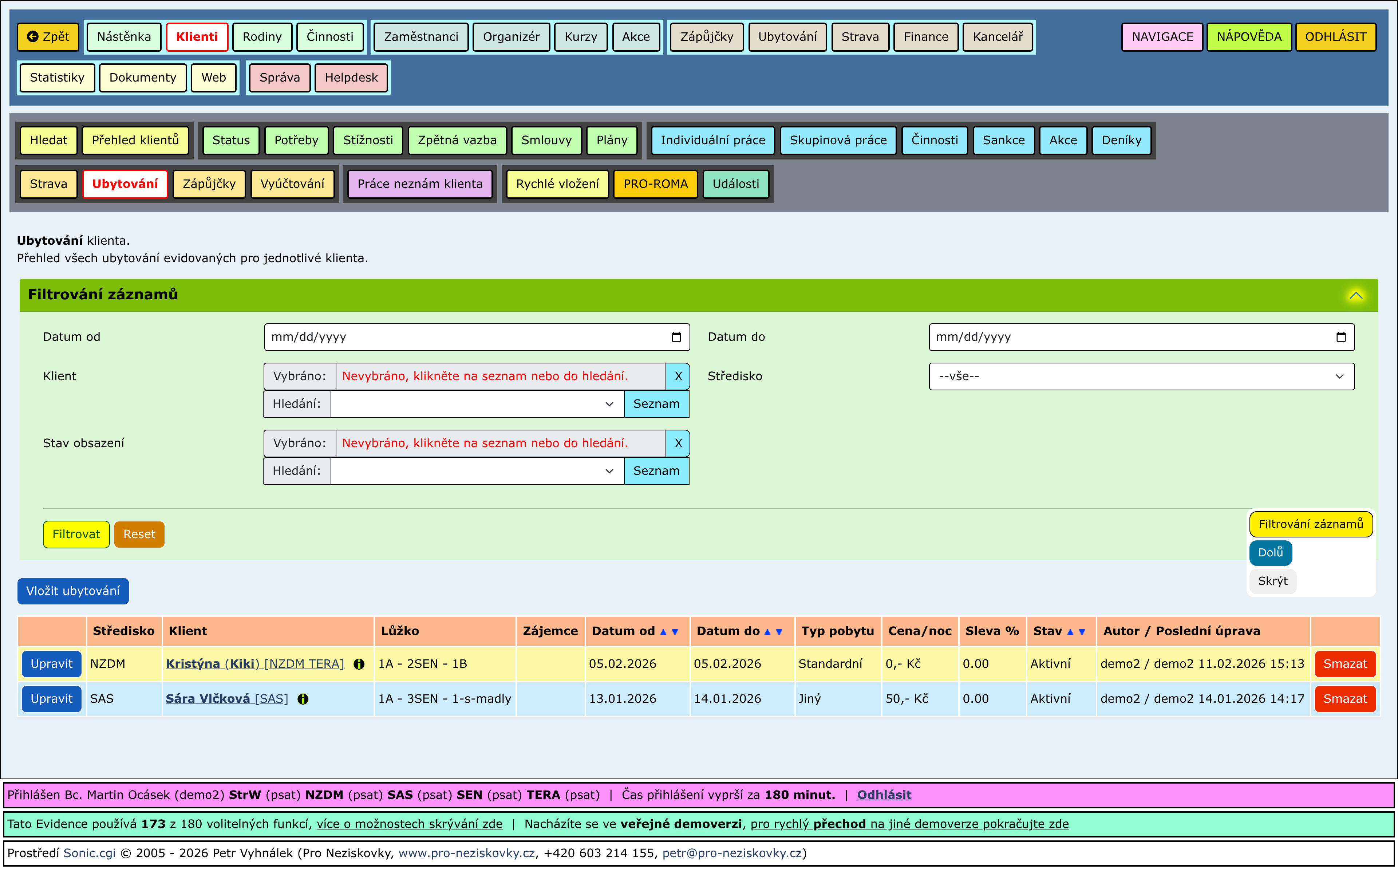The width and height of the screenshot is (1398, 887).
Task: Clear Stav obsazení selection with X
Action: tap(678, 444)
